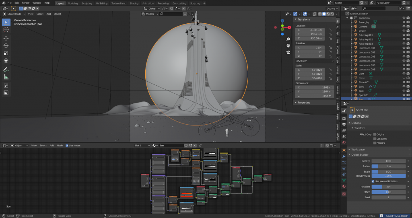Toggle camera view icon in viewport
Viewport: 412px width, 218px height.
[288, 52]
